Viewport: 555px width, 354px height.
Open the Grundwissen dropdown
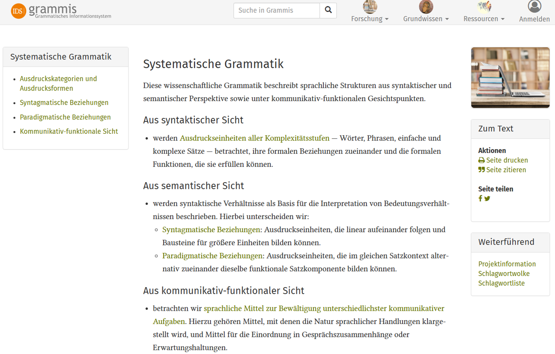426,19
